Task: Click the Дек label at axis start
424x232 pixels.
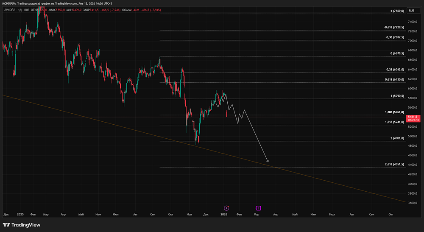Action: [6, 215]
